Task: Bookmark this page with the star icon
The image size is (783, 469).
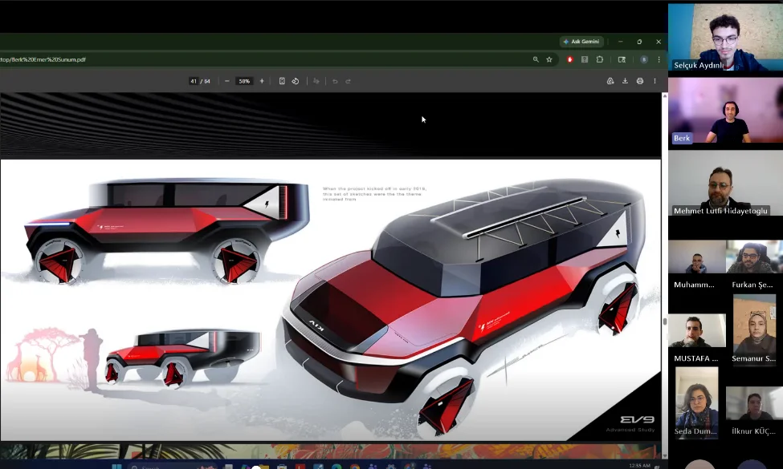Action: point(549,59)
